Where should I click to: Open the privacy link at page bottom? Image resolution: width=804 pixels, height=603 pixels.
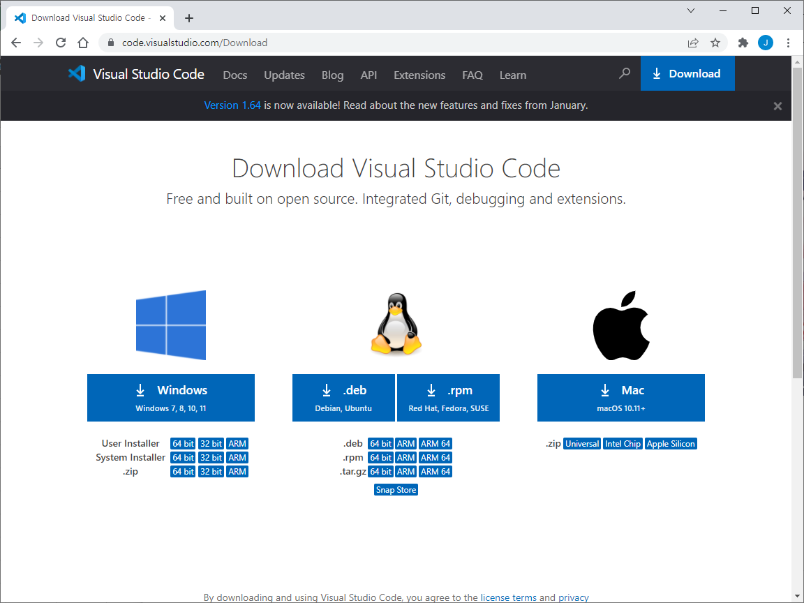coord(573,597)
